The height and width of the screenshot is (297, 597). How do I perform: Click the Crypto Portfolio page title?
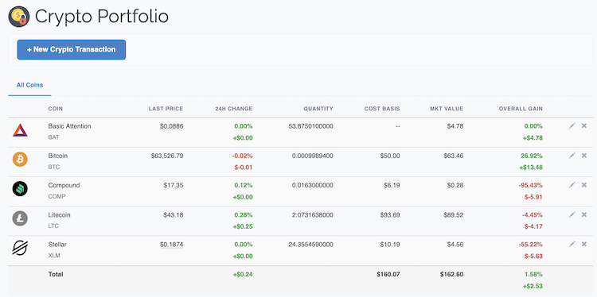click(x=102, y=17)
